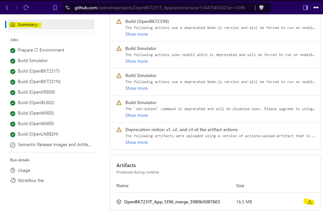Open the Build (OpenW600) job
This screenshot has height=211, width=323.
(32, 123)
